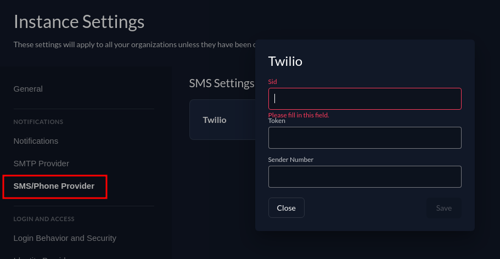
Task: Select the Sender Number input box
Action: [364, 177]
